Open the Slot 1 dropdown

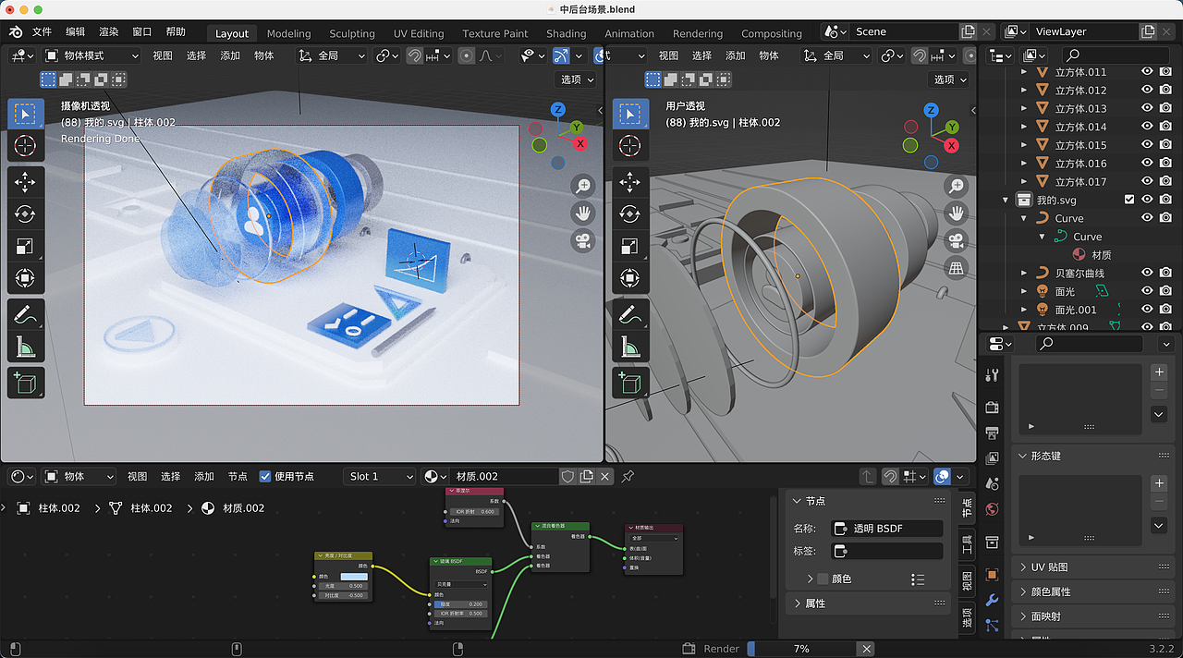379,476
